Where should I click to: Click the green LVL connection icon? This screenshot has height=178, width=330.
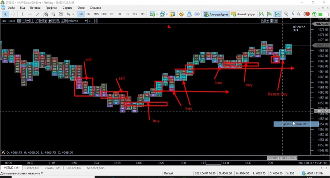point(314,14)
